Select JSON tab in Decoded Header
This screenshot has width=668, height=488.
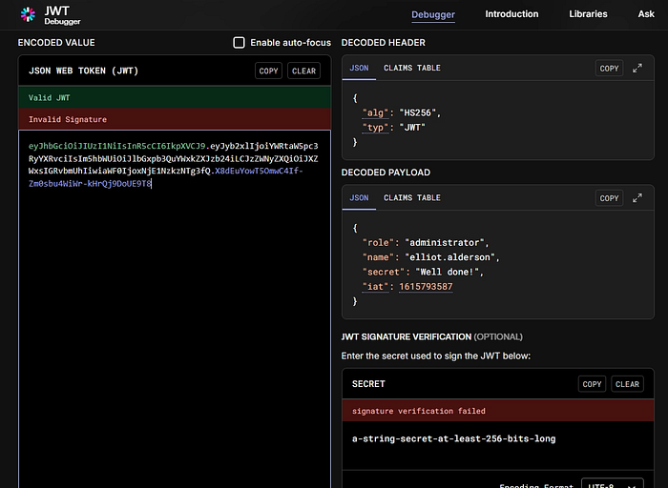point(359,68)
